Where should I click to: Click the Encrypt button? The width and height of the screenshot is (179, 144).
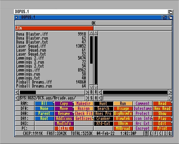143,129
